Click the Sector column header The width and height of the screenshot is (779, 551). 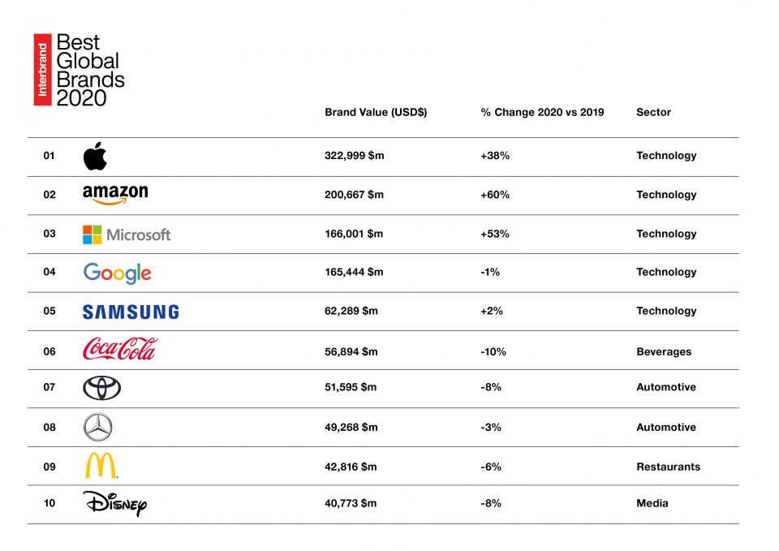click(653, 112)
